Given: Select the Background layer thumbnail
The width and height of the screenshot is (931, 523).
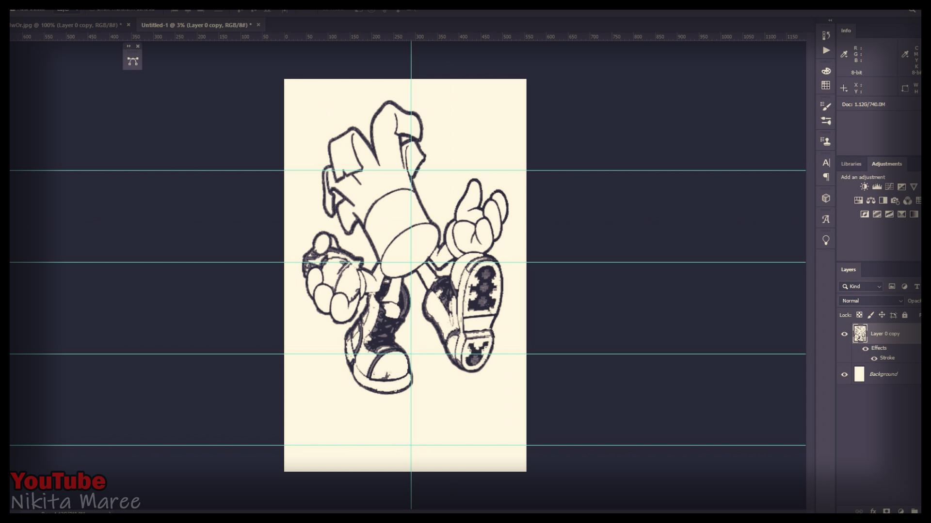Looking at the screenshot, I should click(x=859, y=374).
